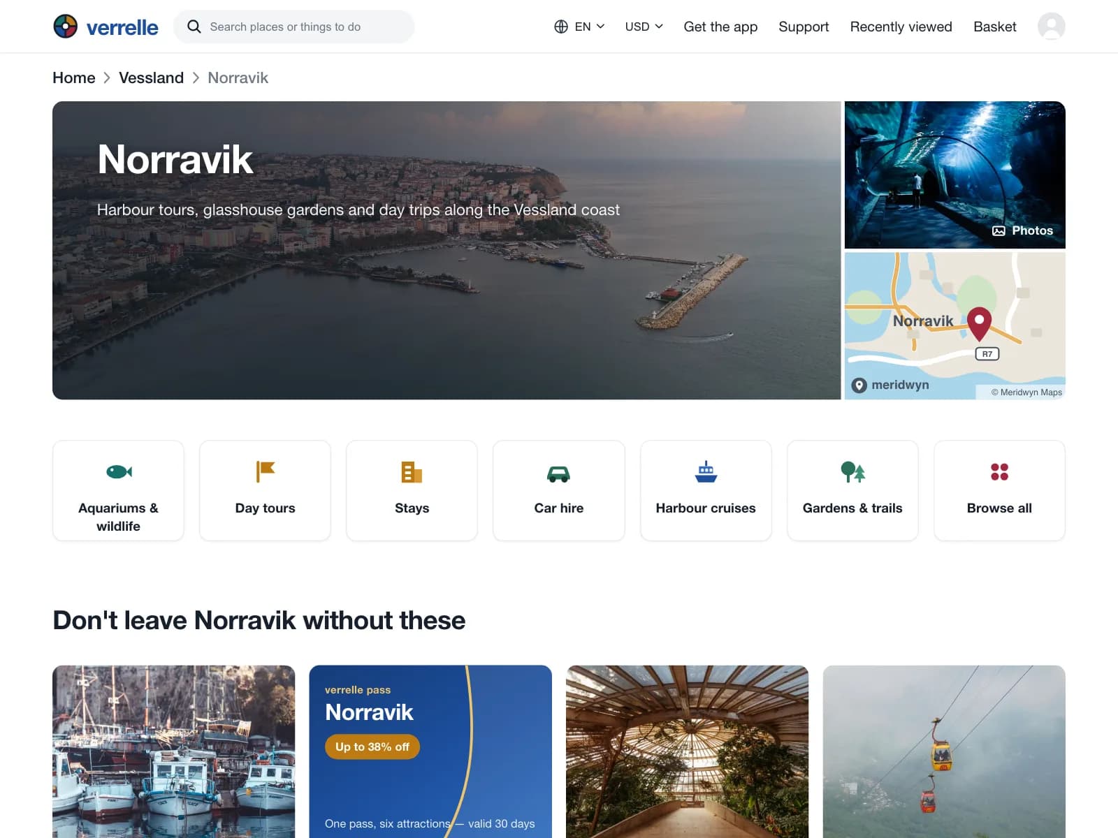
Task: Open the Norravik map thumbnail
Action: [x=954, y=326]
